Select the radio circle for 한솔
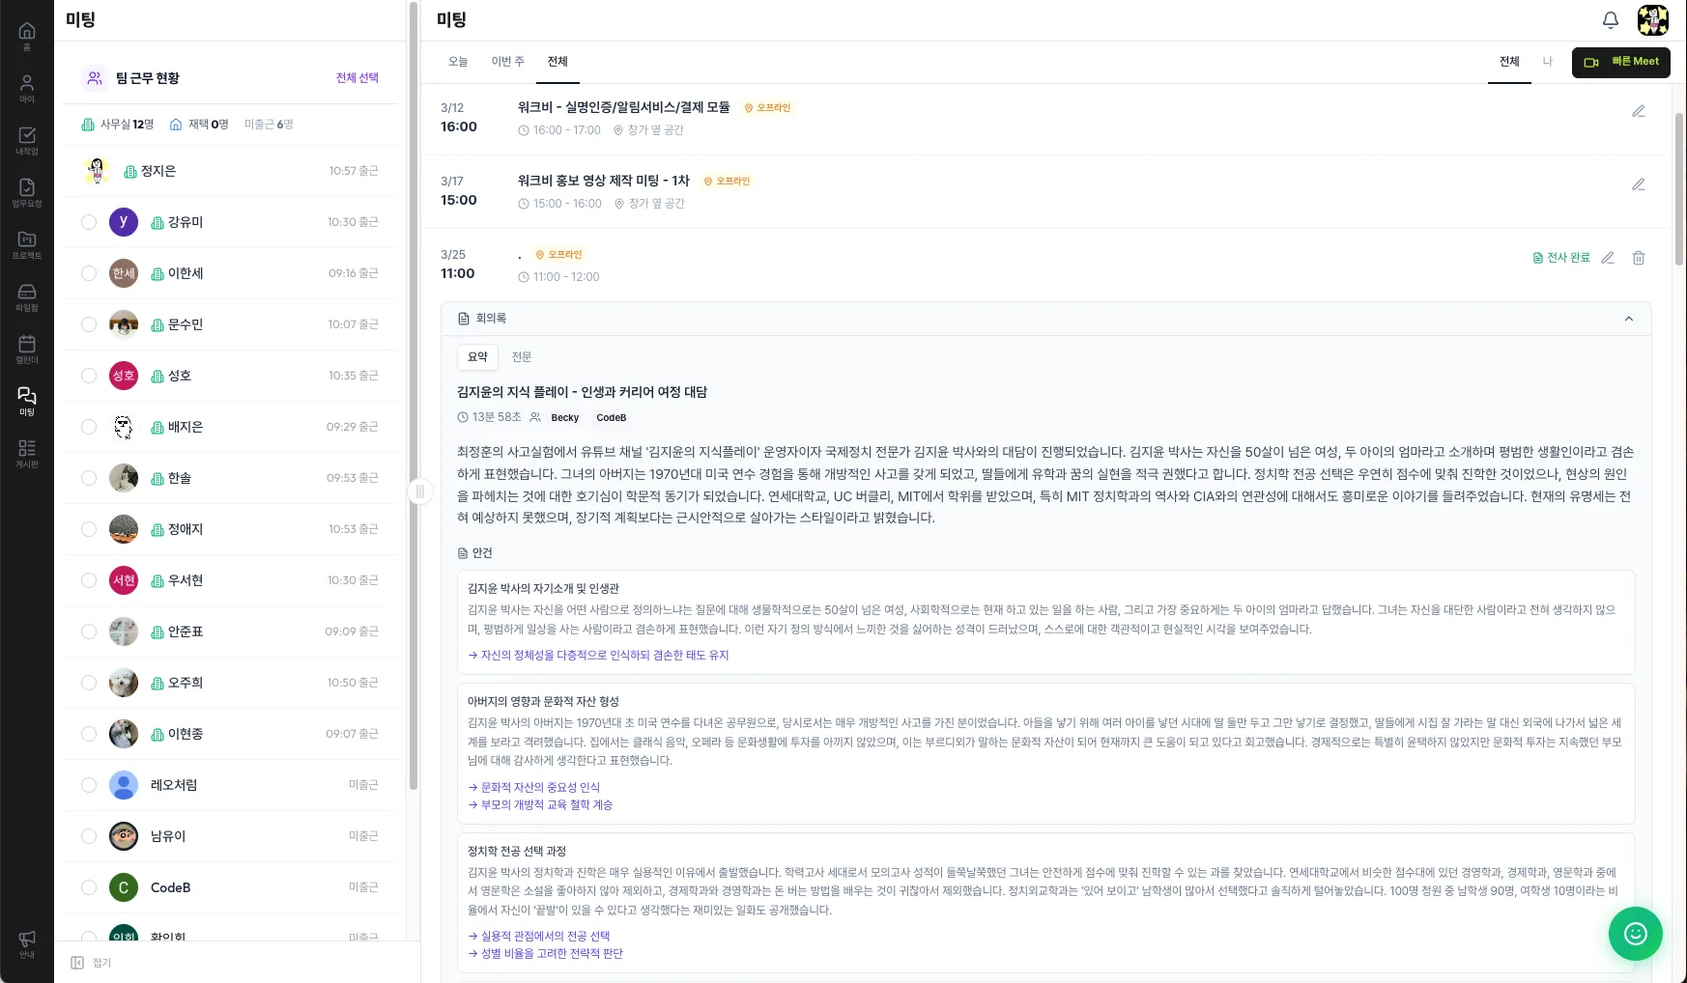 pyautogui.click(x=89, y=478)
